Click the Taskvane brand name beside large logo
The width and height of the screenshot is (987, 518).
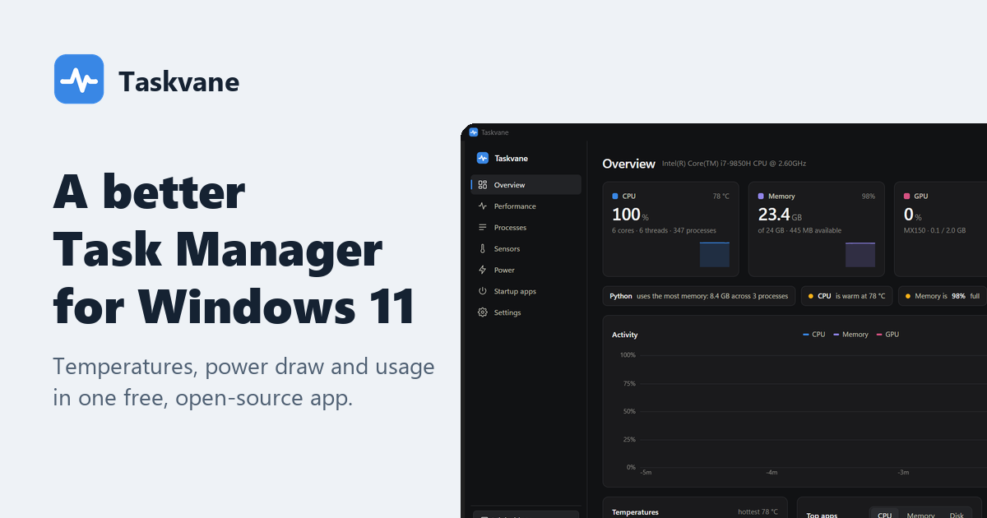pyautogui.click(x=178, y=81)
